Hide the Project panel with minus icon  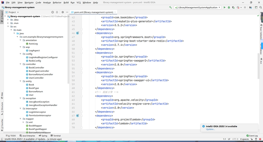(67, 12)
